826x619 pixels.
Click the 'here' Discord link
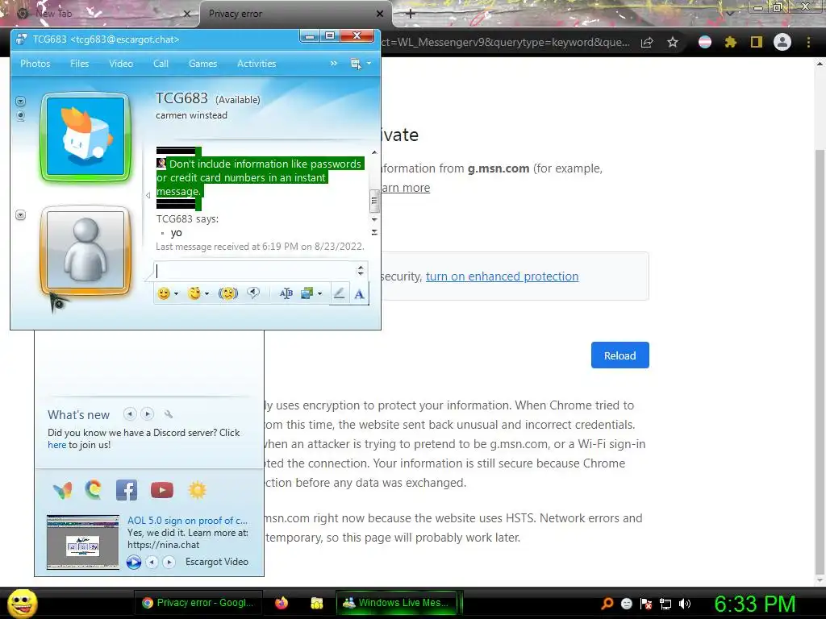[x=57, y=445]
